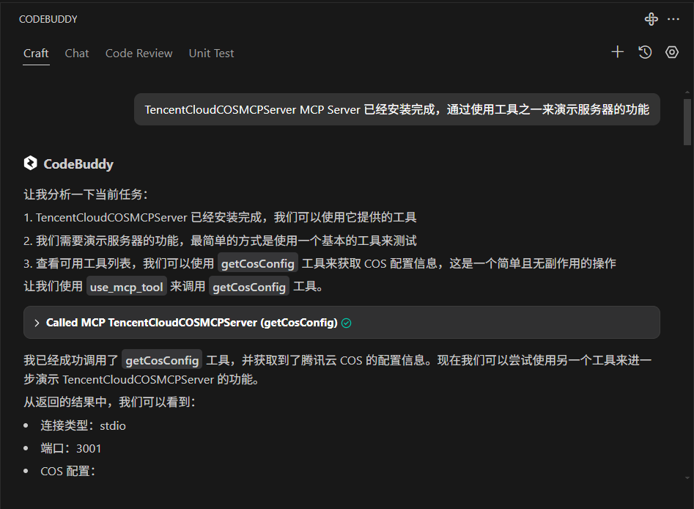The height and width of the screenshot is (509, 694).
Task: Open the chat history clock icon
Action: [645, 52]
